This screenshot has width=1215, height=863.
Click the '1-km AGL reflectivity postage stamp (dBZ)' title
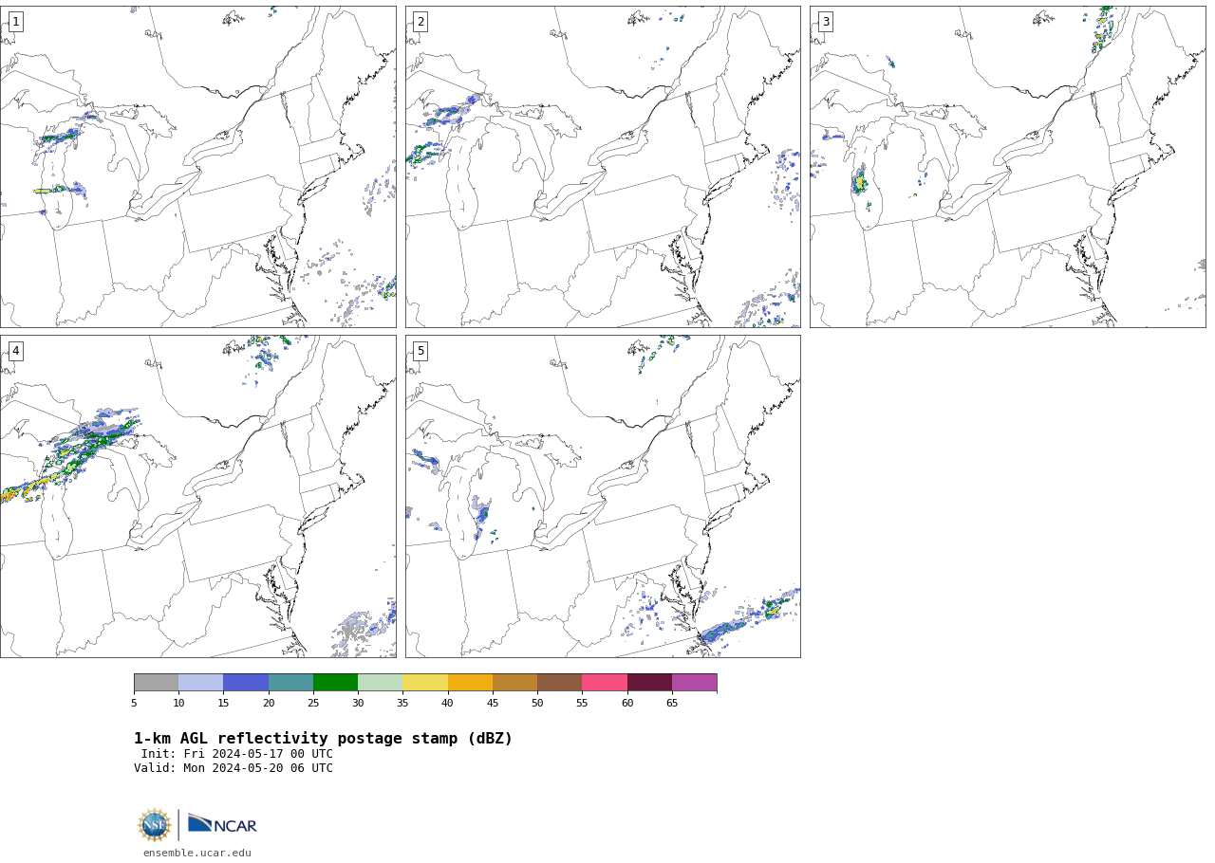pyautogui.click(x=323, y=739)
